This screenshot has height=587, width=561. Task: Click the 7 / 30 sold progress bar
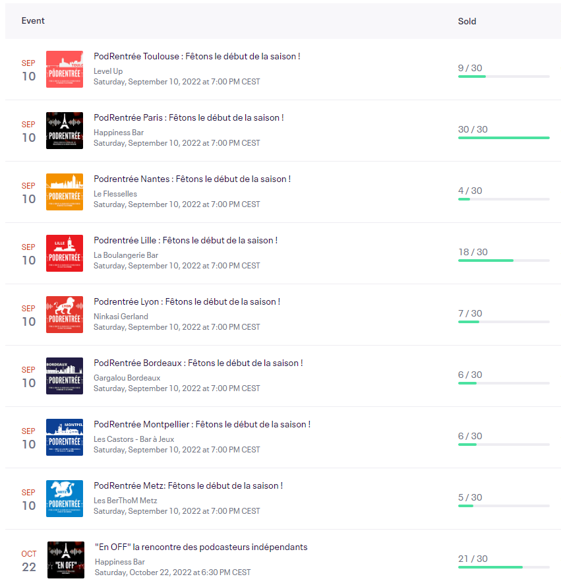(504, 322)
